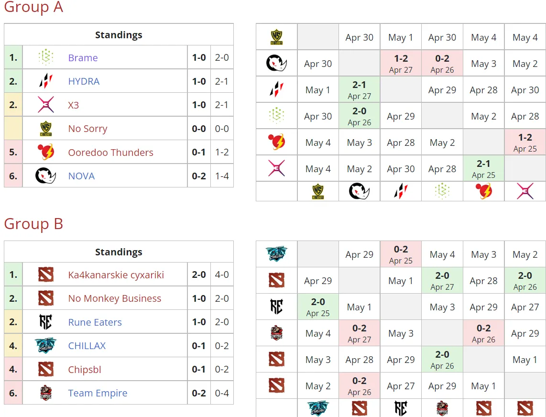546x417 pixels.
Task: Open the Chipsbl team link
Action: click(85, 370)
